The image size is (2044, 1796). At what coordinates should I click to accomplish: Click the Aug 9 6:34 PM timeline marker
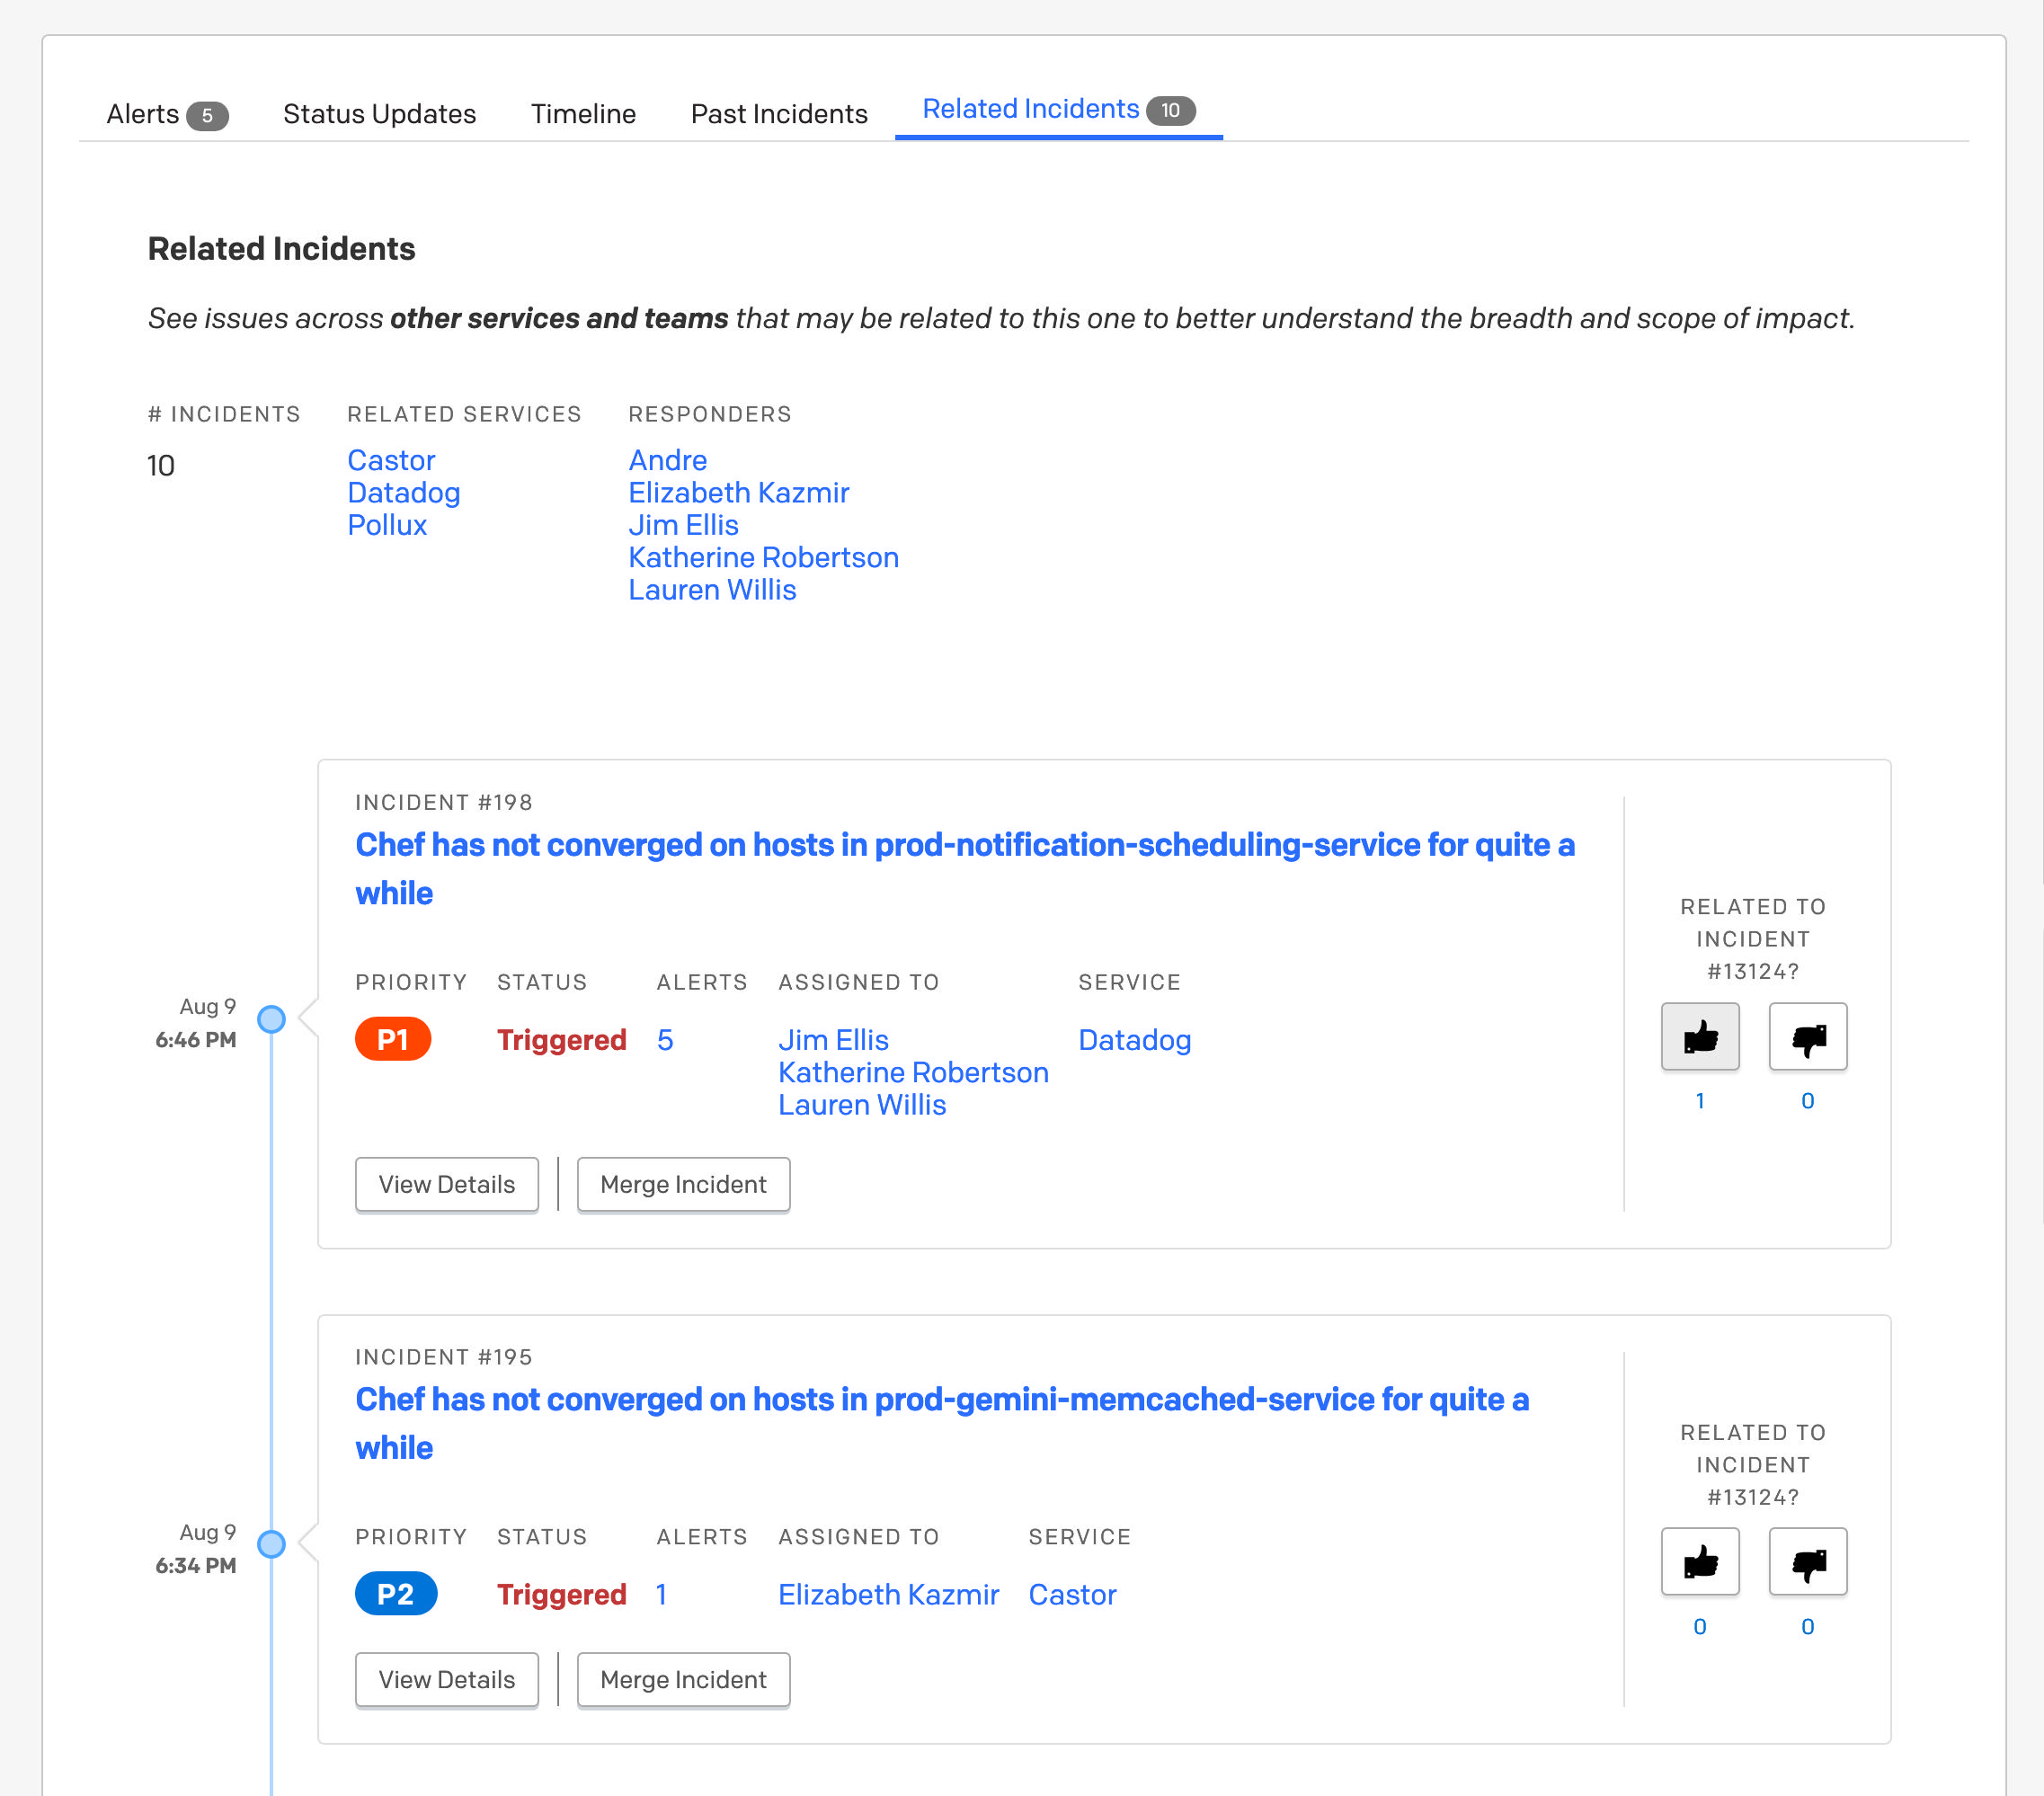[271, 1544]
